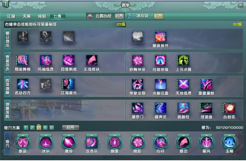This screenshot has height=161, width=246.
Task: Open the 龙池乐 talent slot
Action: 91,142
